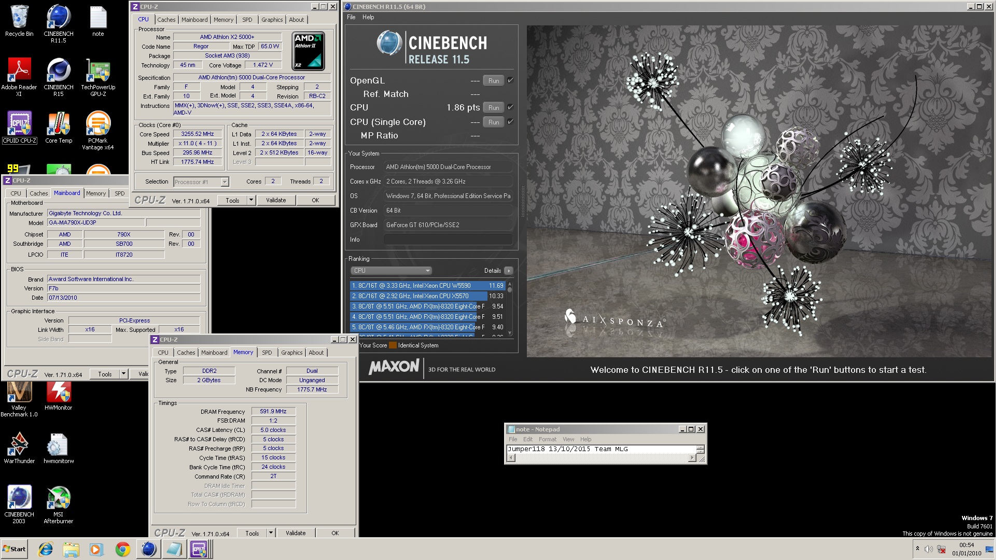Click the Info input field in Cinebench
Screen dimensions: 1005x560
pyautogui.click(x=448, y=240)
